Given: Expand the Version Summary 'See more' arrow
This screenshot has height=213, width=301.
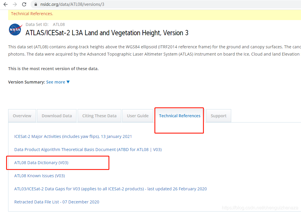Looking at the screenshot, I should click(68, 82).
